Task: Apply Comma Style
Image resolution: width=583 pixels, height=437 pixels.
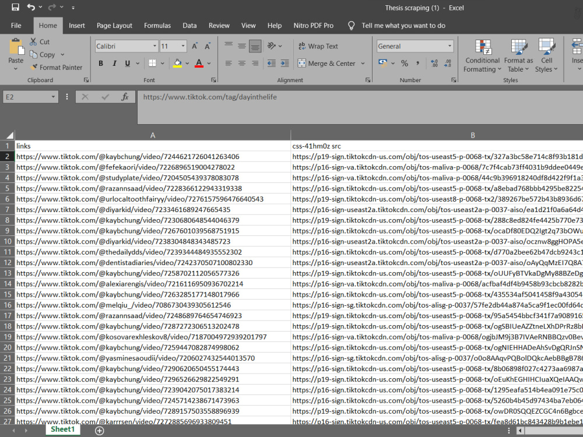Action: tap(418, 63)
